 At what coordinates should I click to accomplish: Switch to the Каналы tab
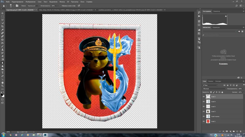(211, 81)
